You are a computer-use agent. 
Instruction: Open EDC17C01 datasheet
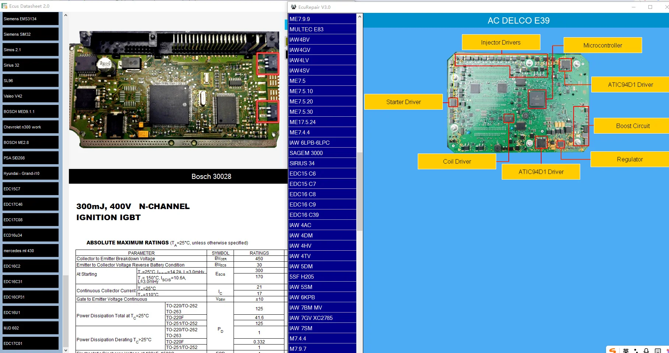(31, 343)
